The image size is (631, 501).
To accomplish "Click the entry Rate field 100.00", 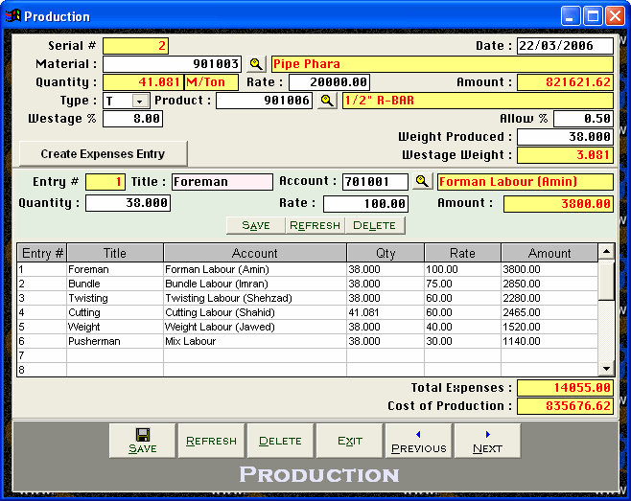I will (365, 204).
